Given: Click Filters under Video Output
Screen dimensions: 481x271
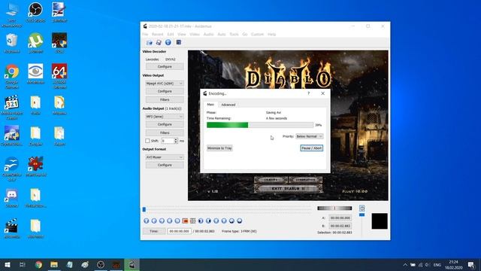Looking at the screenshot, I should pos(165,100).
